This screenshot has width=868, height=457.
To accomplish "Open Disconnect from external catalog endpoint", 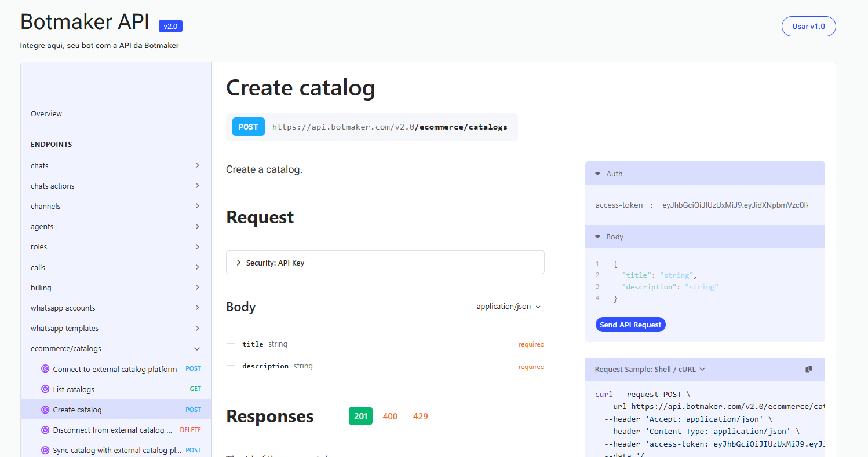I will [x=116, y=430].
